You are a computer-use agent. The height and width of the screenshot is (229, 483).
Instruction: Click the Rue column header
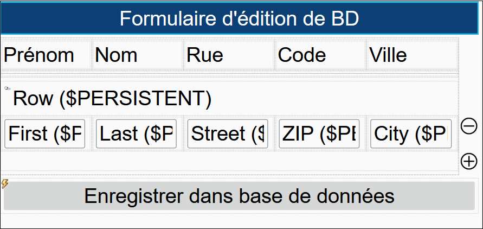(x=204, y=55)
